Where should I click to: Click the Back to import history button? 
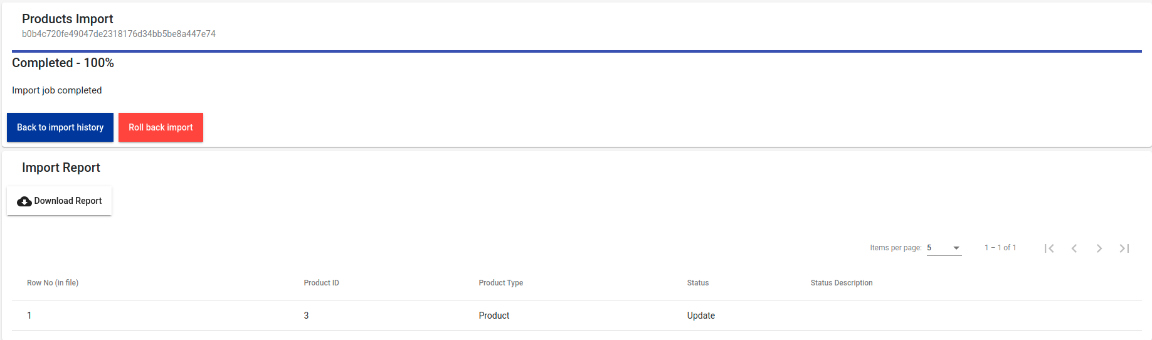point(60,127)
